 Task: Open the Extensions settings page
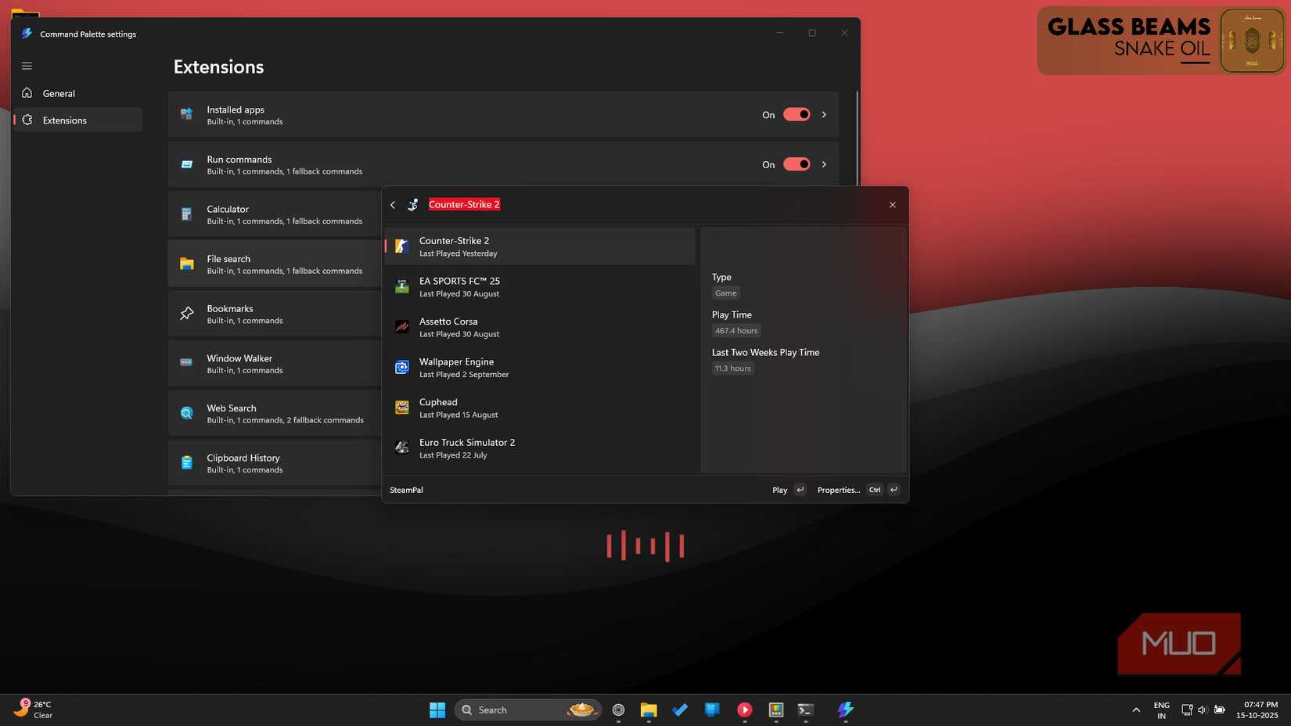click(x=64, y=120)
